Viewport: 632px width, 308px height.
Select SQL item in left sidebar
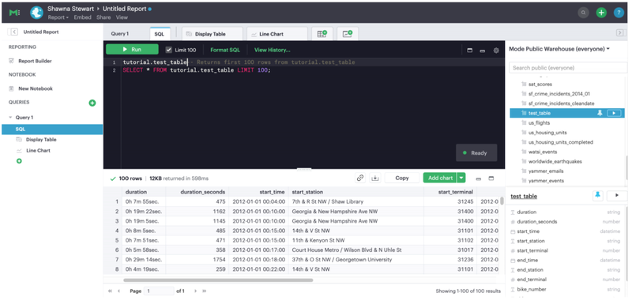[x=51, y=129]
